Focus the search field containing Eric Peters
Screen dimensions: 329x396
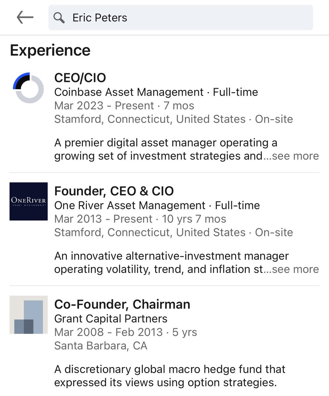[x=185, y=17]
